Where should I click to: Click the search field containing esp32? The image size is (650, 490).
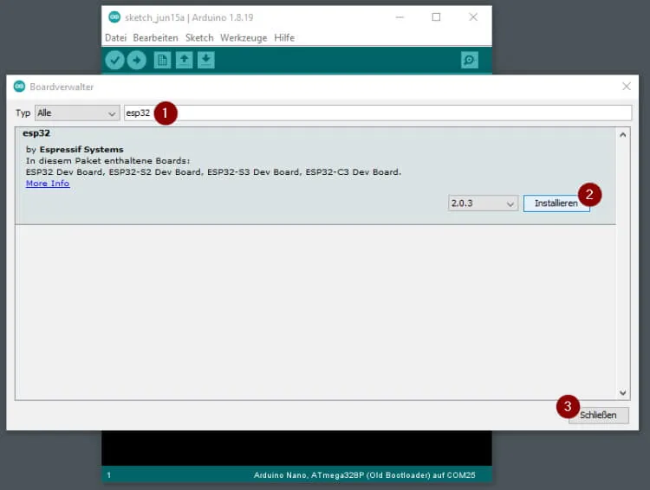[378, 113]
